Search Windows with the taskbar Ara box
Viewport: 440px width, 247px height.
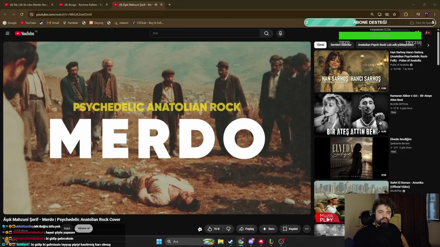[190, 242]
